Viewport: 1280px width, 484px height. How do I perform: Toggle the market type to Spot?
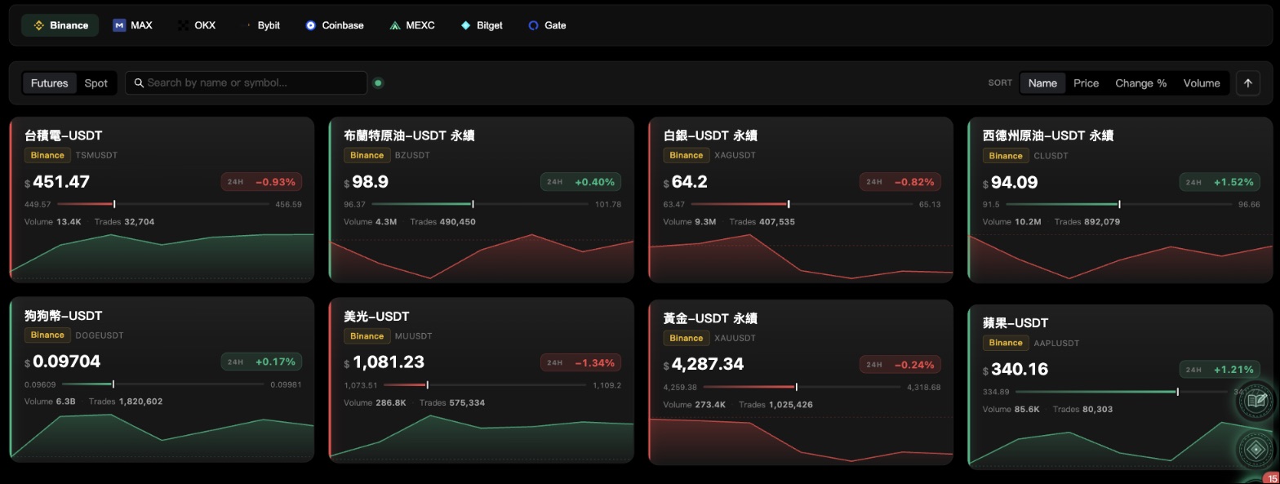pos(96,82)
